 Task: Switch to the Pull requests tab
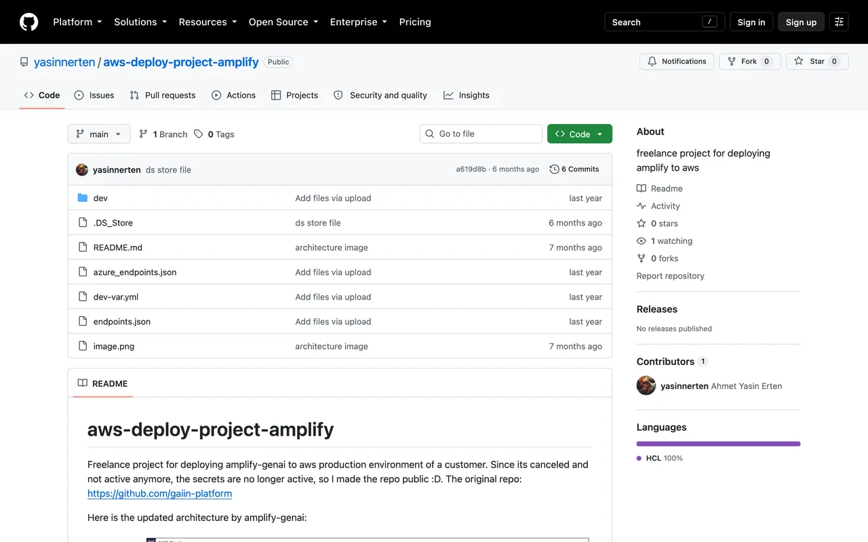163,96
